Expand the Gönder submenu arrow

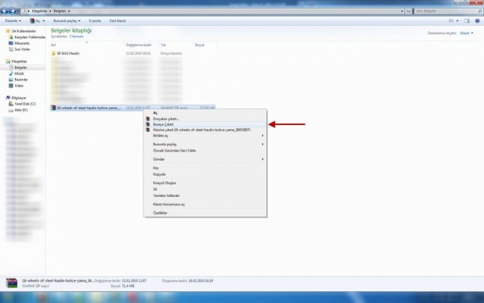click(x=262, y=159)
